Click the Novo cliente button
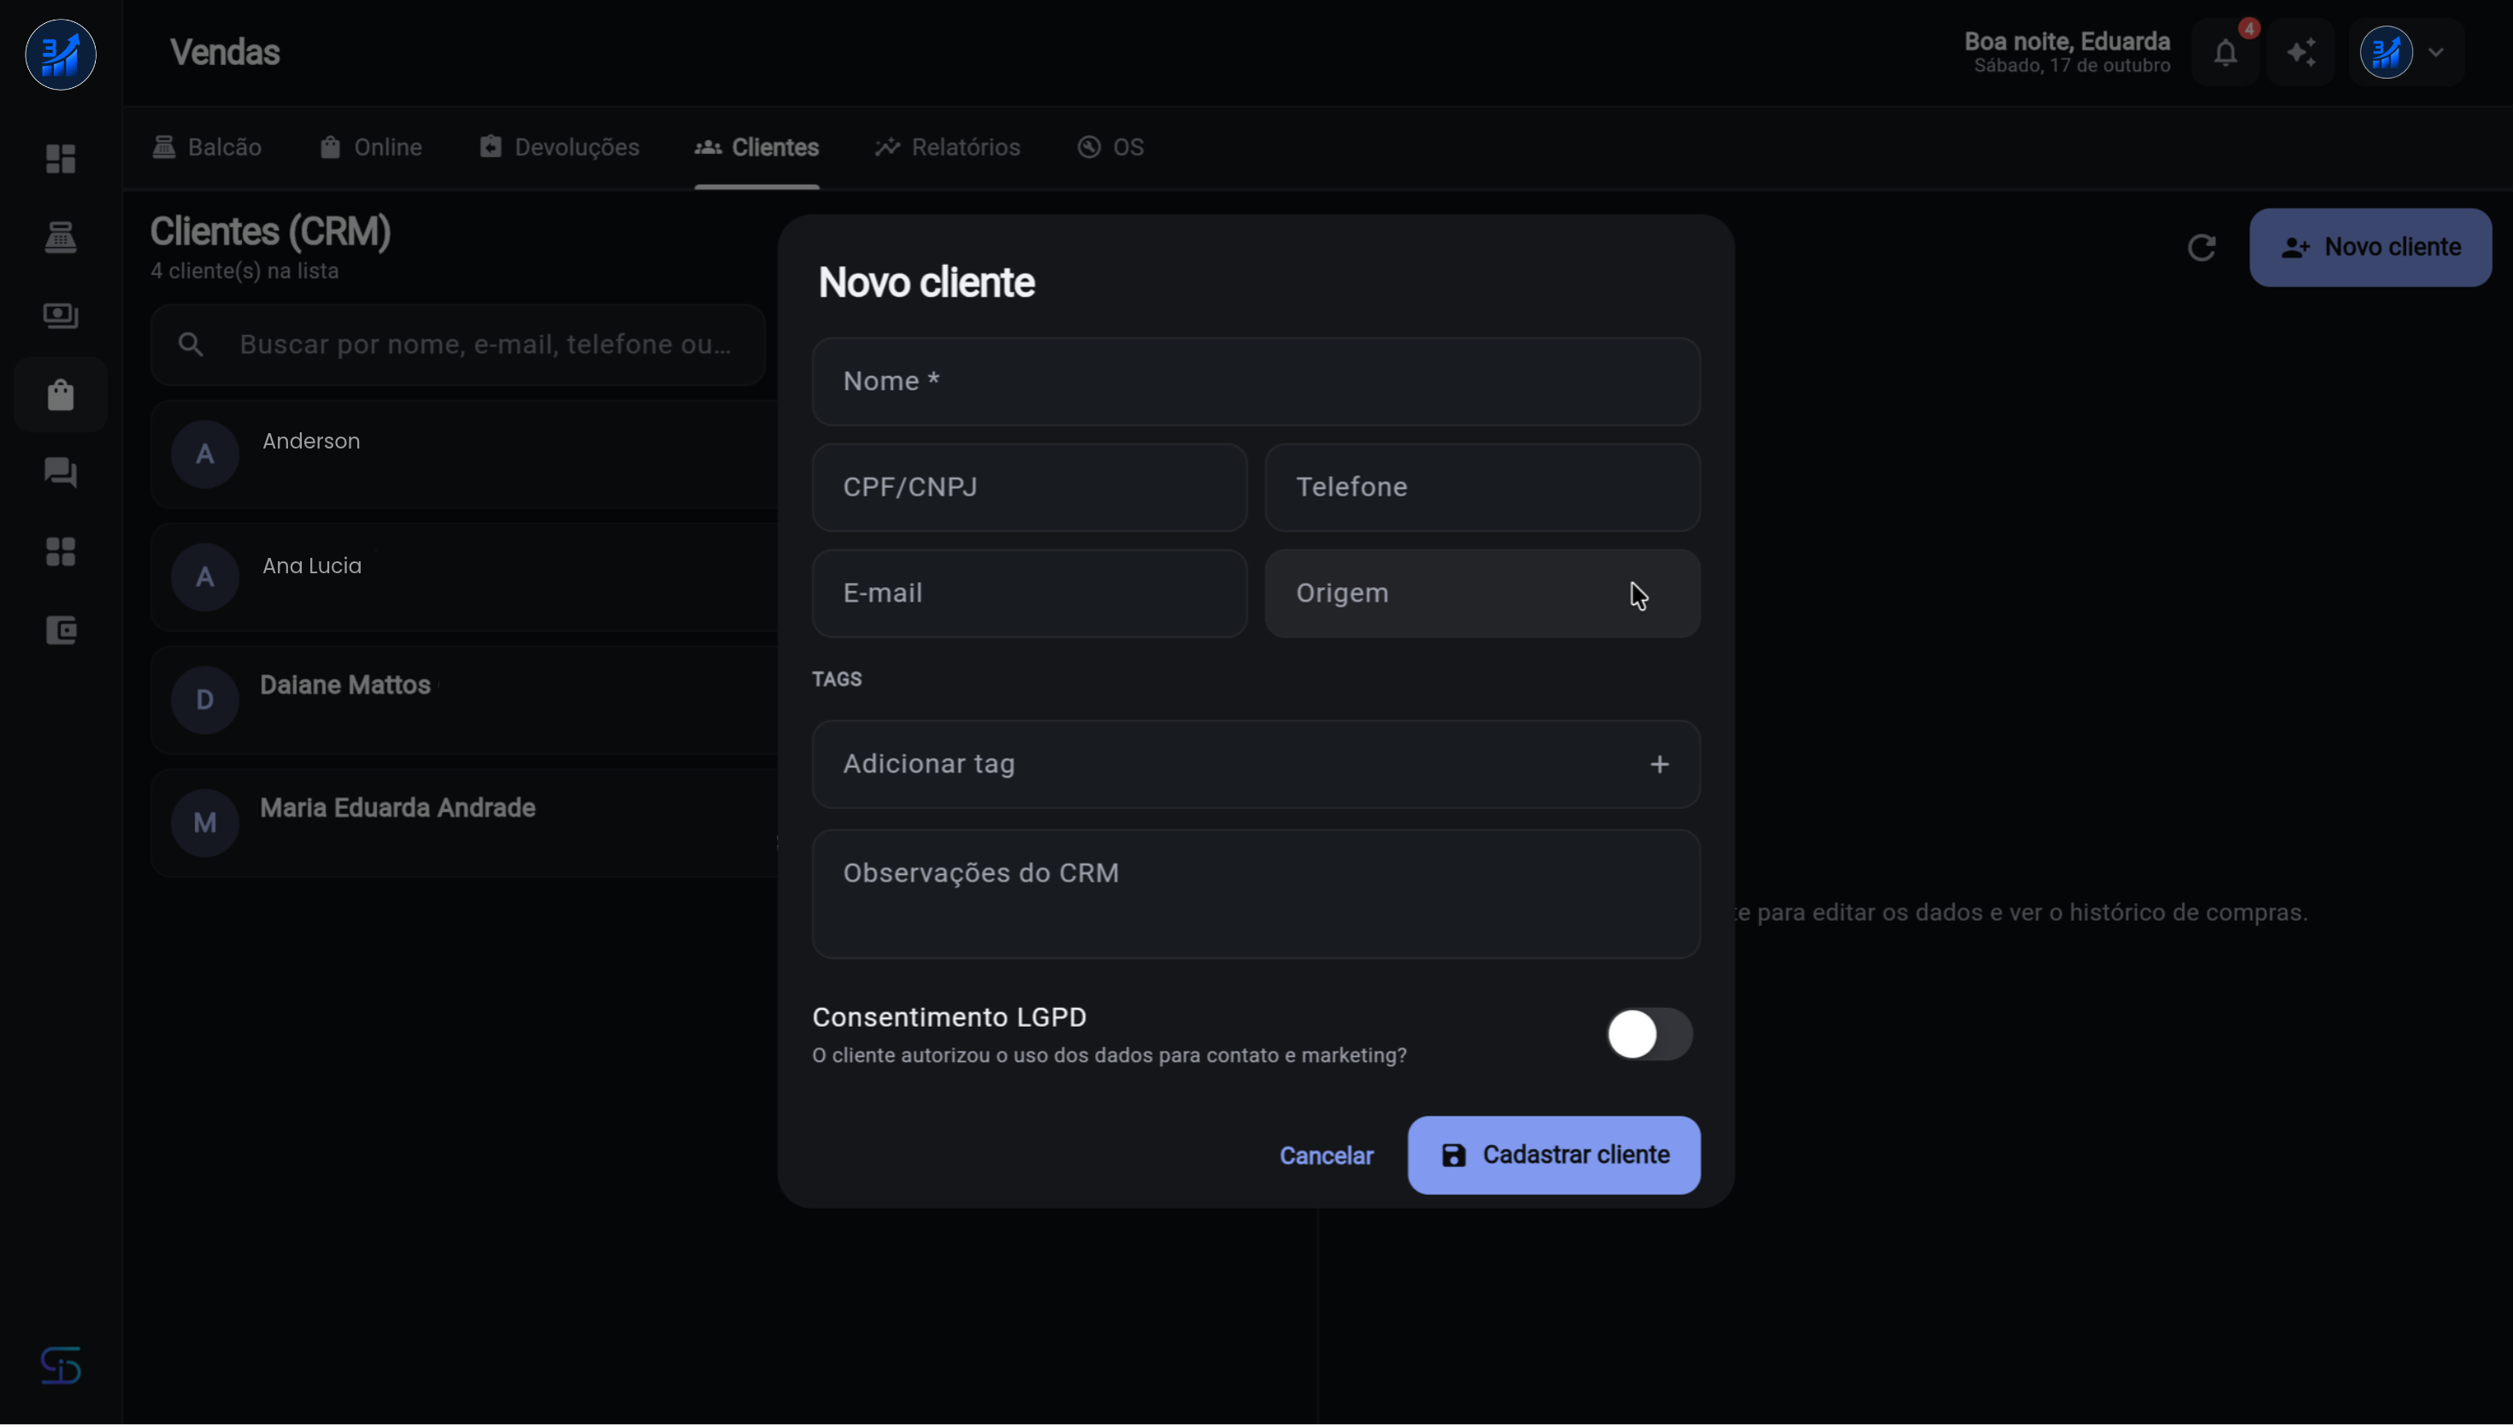The width and height of the screenshot is (2513, 1425). 2370,248
